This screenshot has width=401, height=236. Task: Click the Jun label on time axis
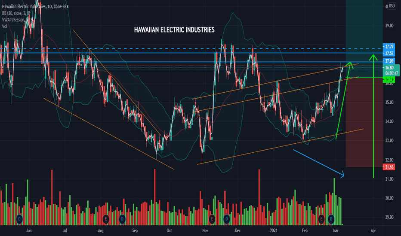(x=29, y=231)
